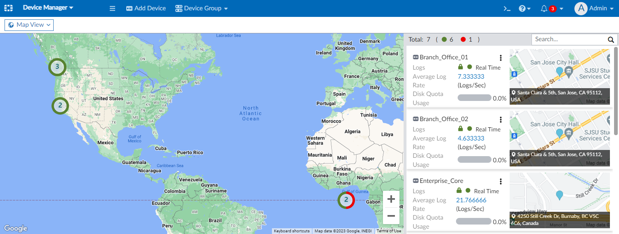Filter by red status count 1
619x234 pixels.
[466, 40]
